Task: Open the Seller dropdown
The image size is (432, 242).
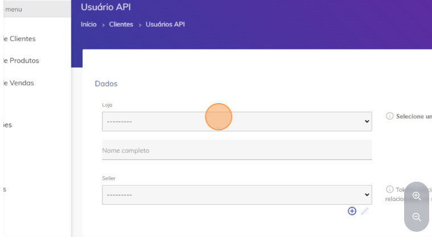Action: click(237, 195)
